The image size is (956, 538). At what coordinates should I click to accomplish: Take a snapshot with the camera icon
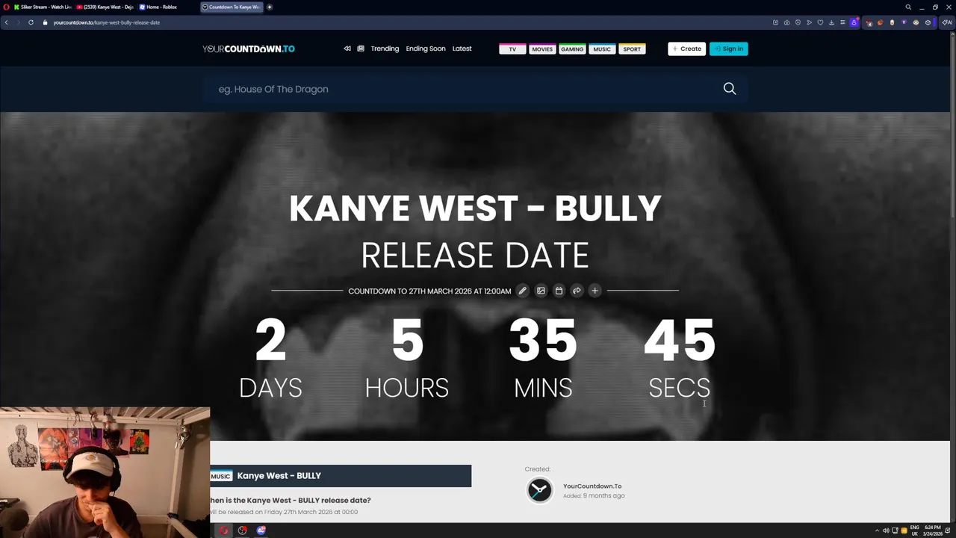click(x=786, y=22)
